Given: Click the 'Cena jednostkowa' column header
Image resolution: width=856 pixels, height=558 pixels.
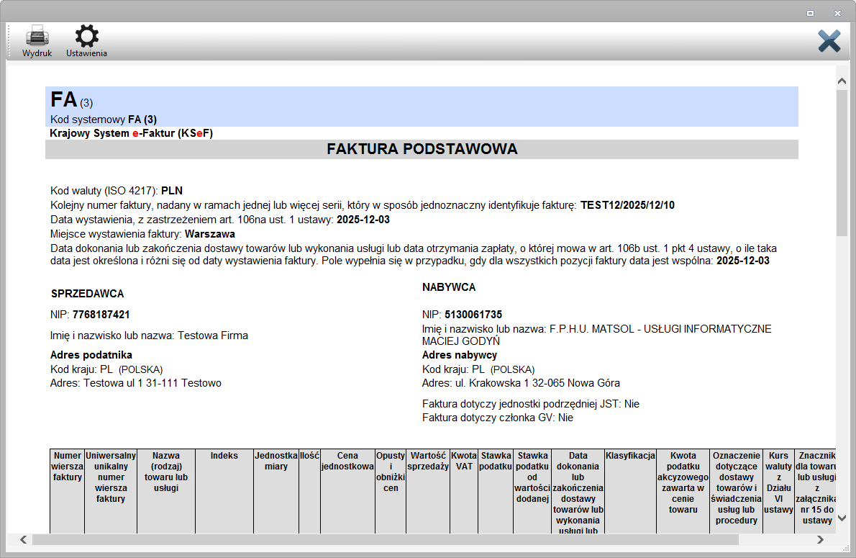Looking at the screenshot, I should point(347,461).
